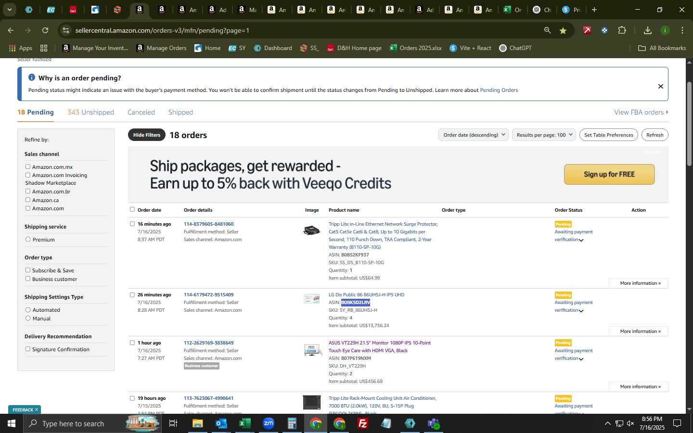Go back to the previous browser page

(11, 30)
